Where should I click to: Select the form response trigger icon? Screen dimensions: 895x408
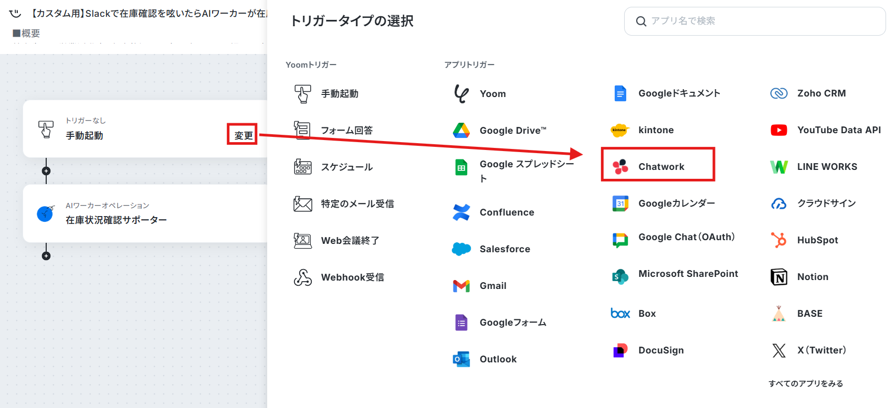pos(302,130)
